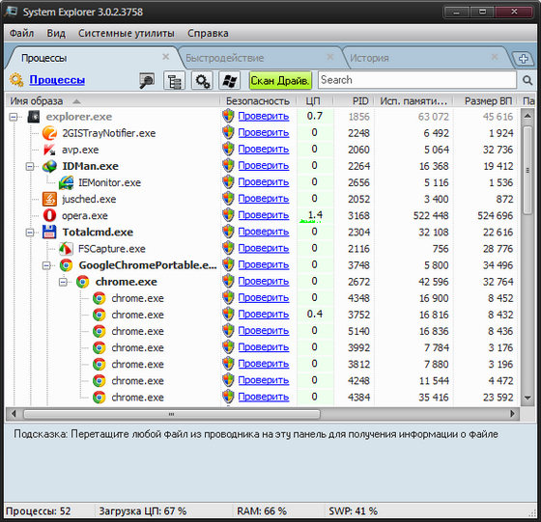The width and height of the screenshot is (541, 522).
Task: Add a new tab with the plus icon
Action: tap(523, 58)
